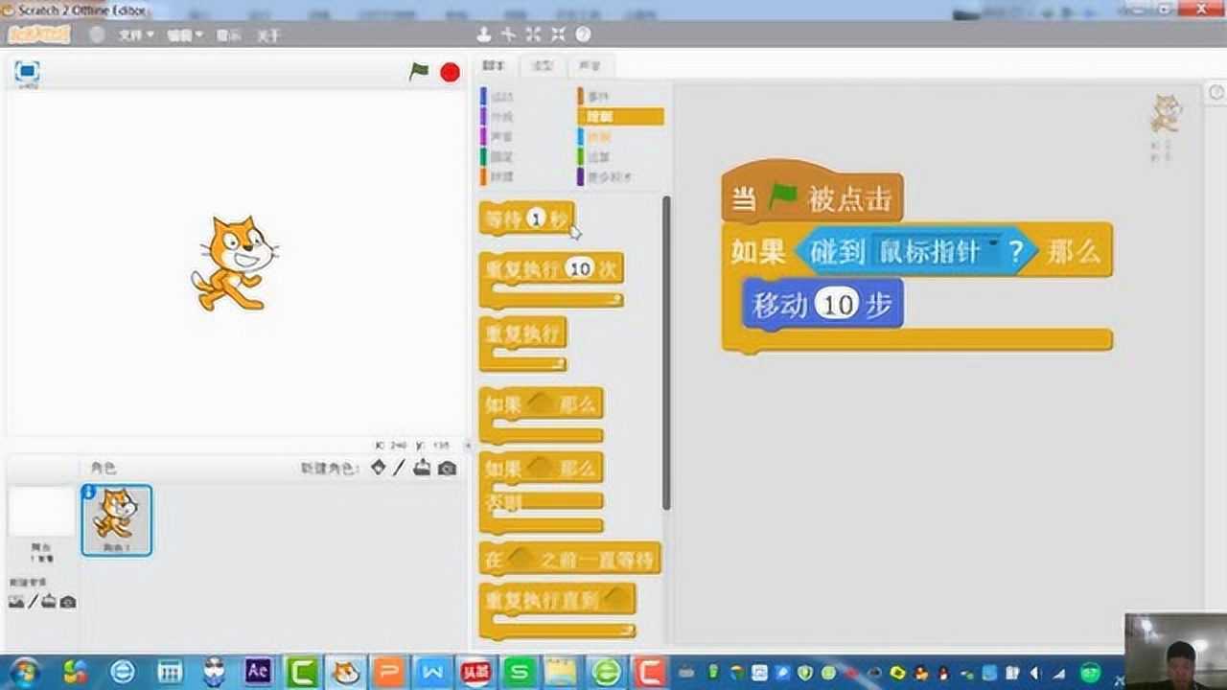Switch to the 声音 sounds tab

(590, 66)
